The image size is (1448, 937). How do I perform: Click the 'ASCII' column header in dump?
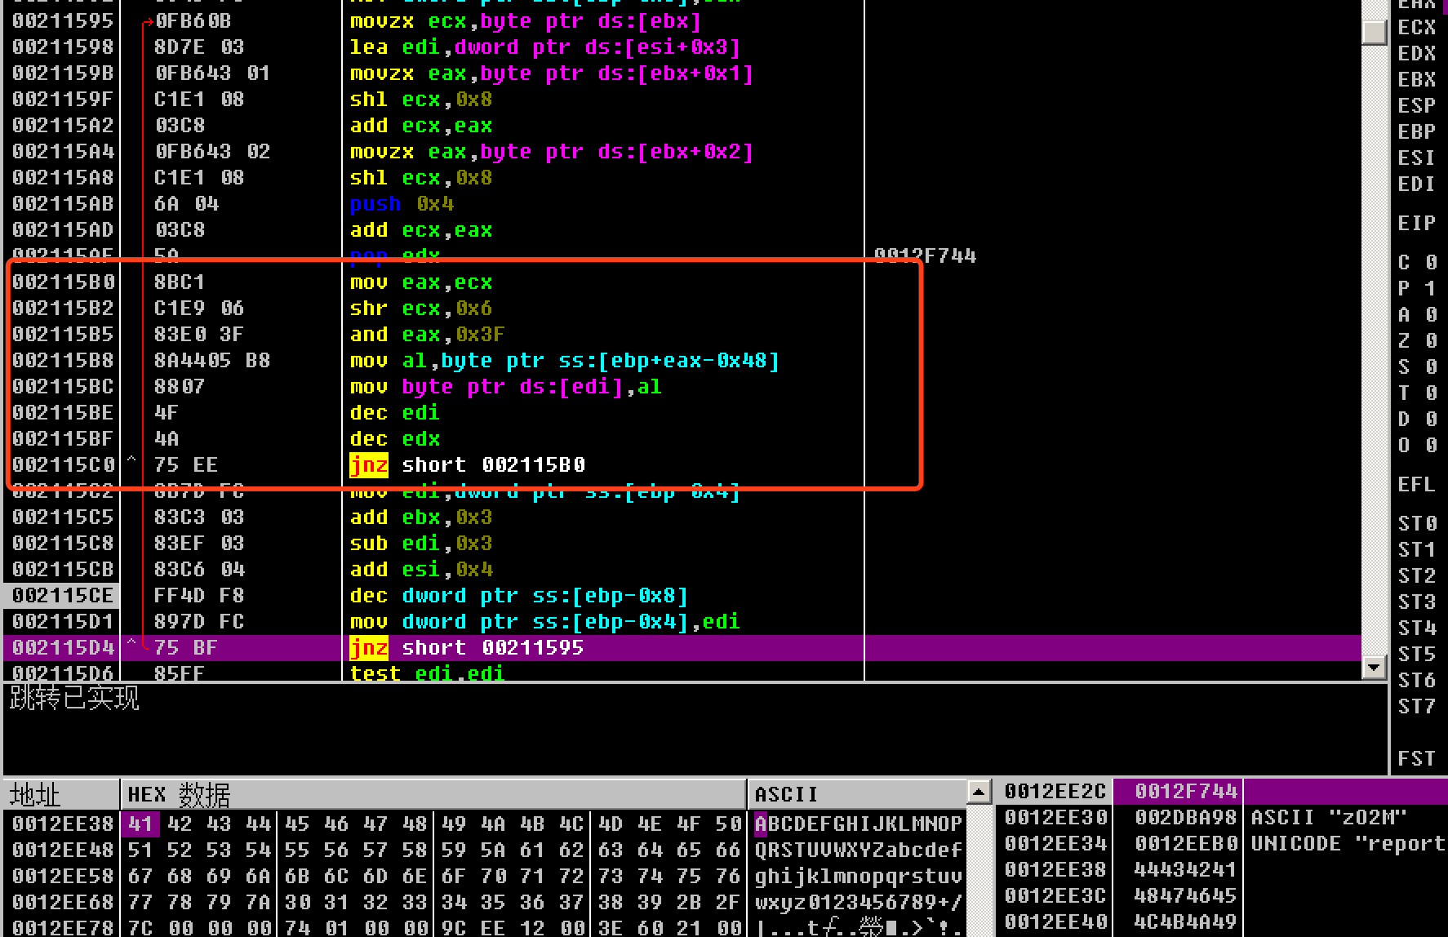point(857,793)
